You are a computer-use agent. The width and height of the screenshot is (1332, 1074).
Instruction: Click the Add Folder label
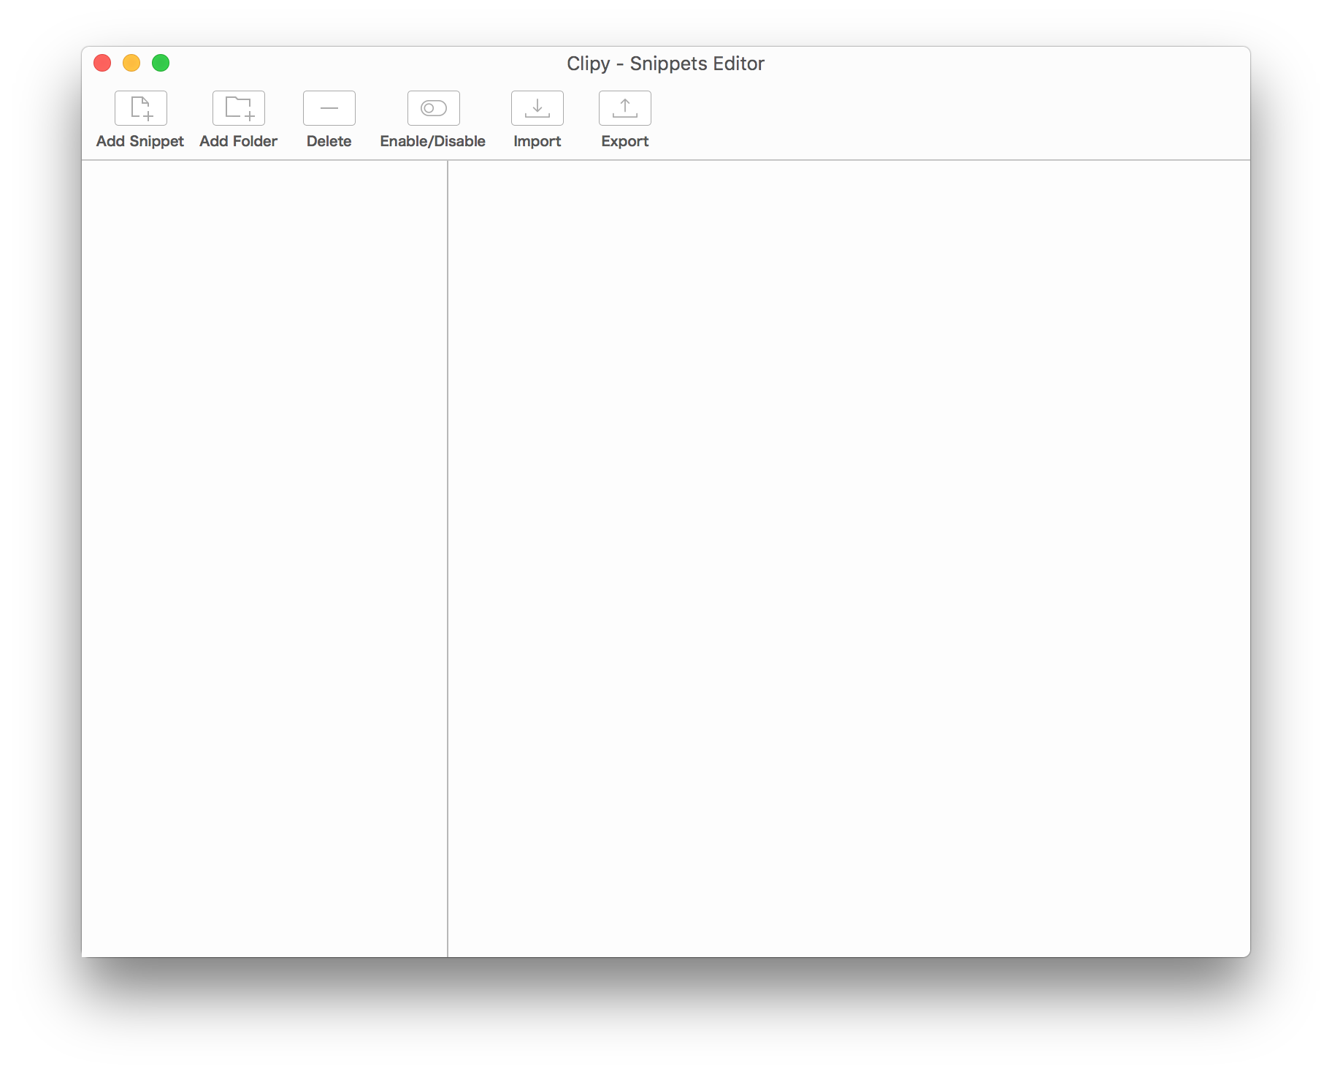click(238, 141)
